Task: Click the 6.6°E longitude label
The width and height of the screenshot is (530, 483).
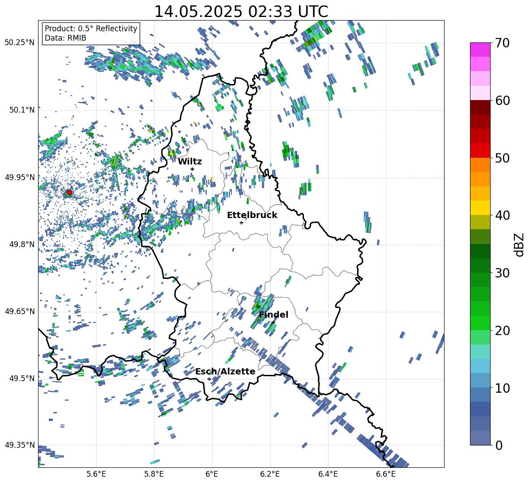Action: pyautogui.click(x=386, y=474)
